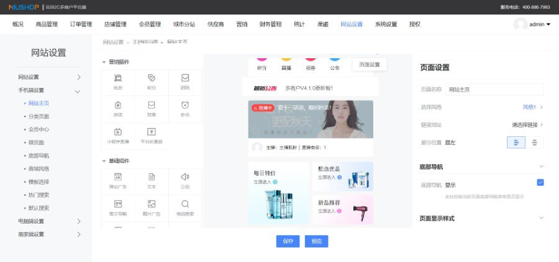Image resolution: width=559 pixels, height=262 pixels.
Task: Click the 团购 group-buy component icon
Action: [185, 81]
